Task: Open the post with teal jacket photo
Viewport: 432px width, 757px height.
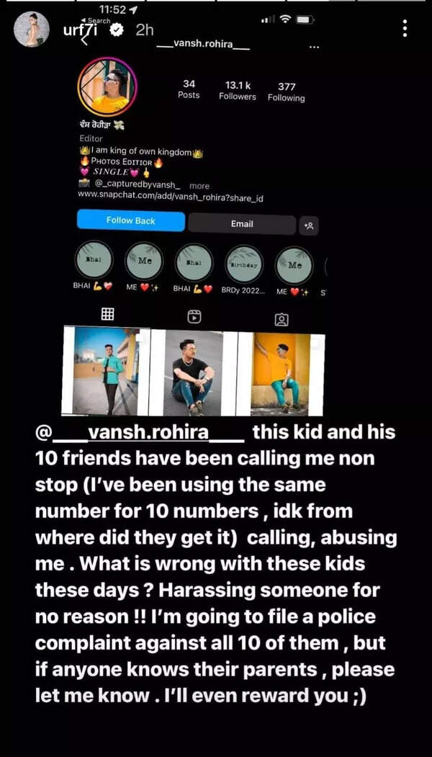Action: pos(106,370)
